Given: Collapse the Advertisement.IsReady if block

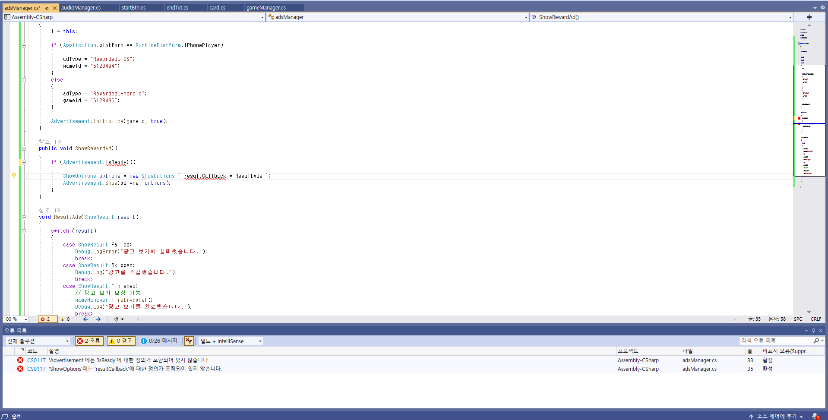Looking at the screenshot, I should (24, 162).
